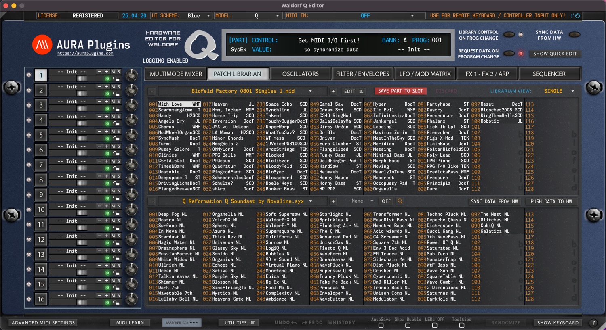
Task: Click the pan slider on part 1
Action: (82, 79)
